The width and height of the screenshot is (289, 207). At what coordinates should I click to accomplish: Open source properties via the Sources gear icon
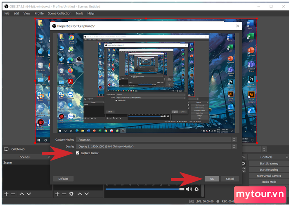(71, 194)
